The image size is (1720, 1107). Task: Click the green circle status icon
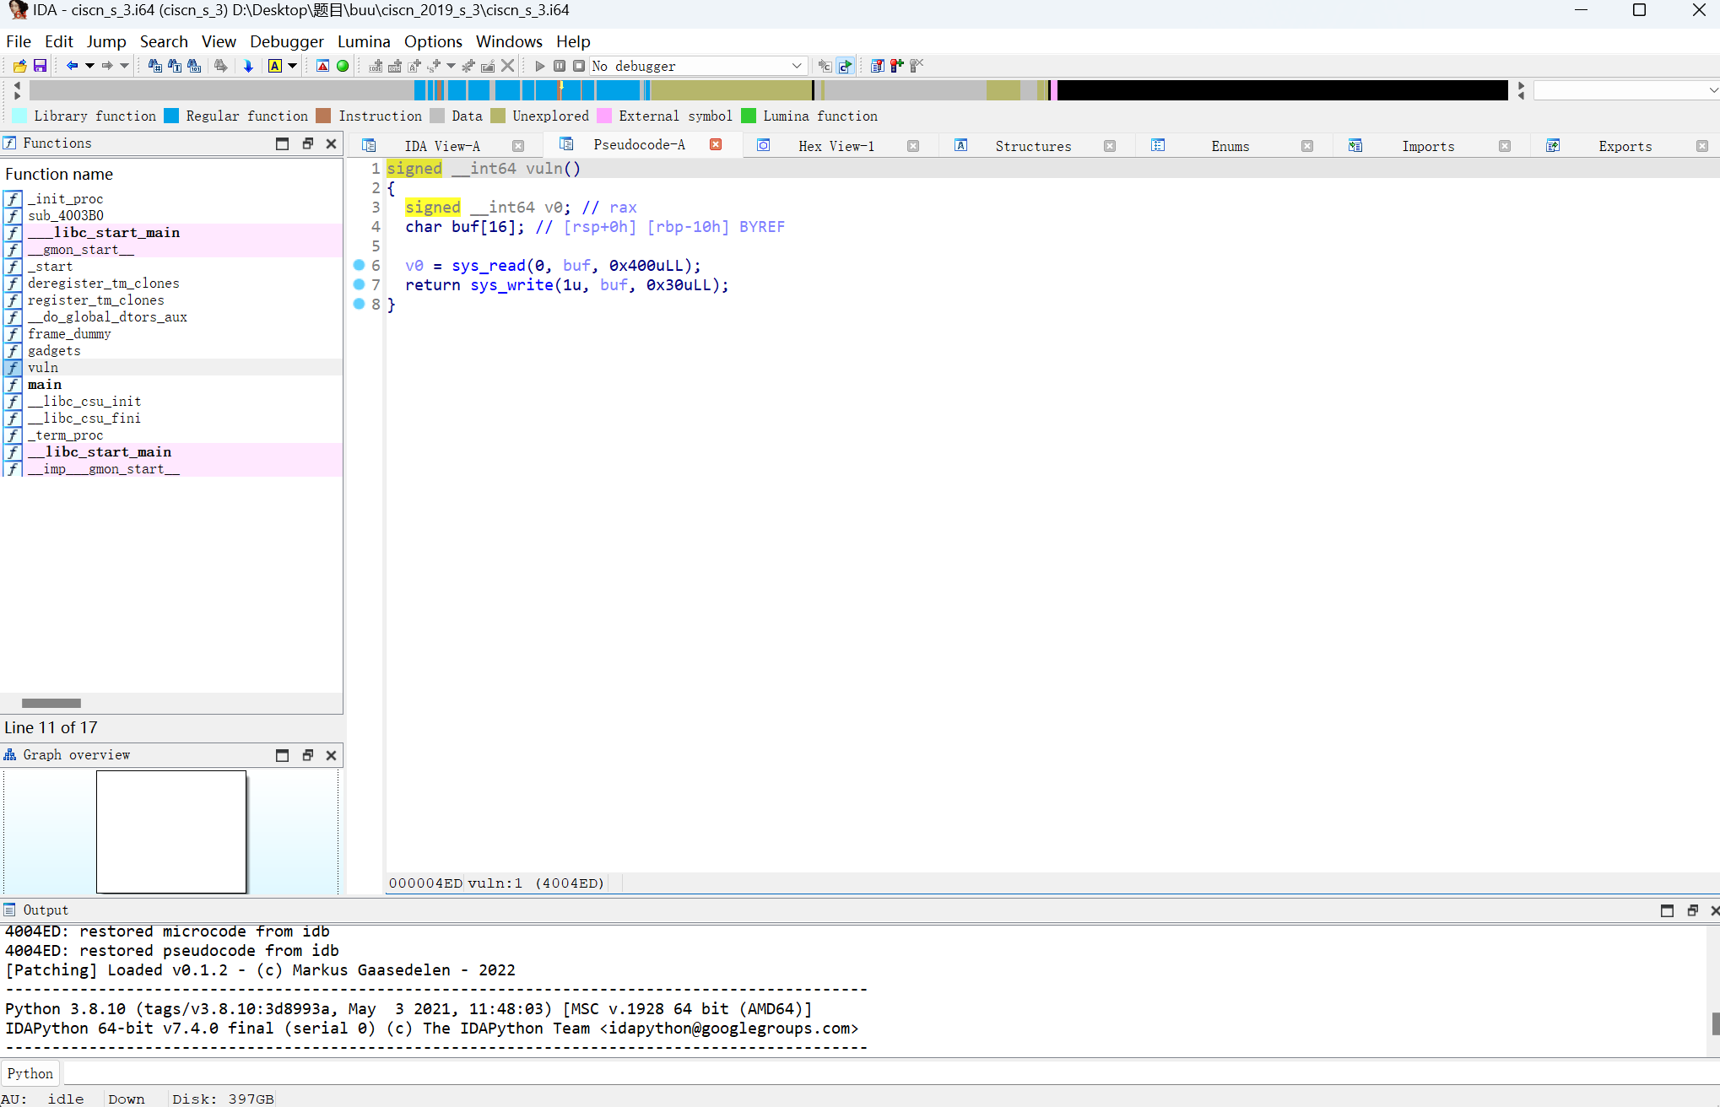tap(343, 66)
